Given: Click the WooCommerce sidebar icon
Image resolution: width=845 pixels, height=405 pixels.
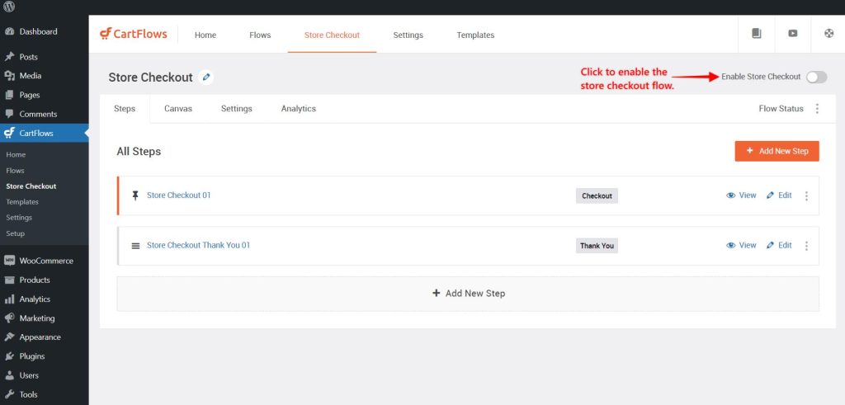Looking at the screenshot, I should click(x=9, y=261).
